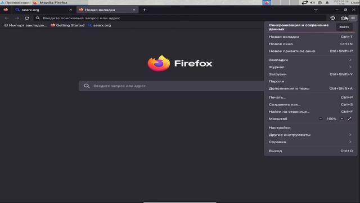Viewport: 360px width, 203px height.
Task: Open the extensions icon in toolbar
Action: coord(343,18)
